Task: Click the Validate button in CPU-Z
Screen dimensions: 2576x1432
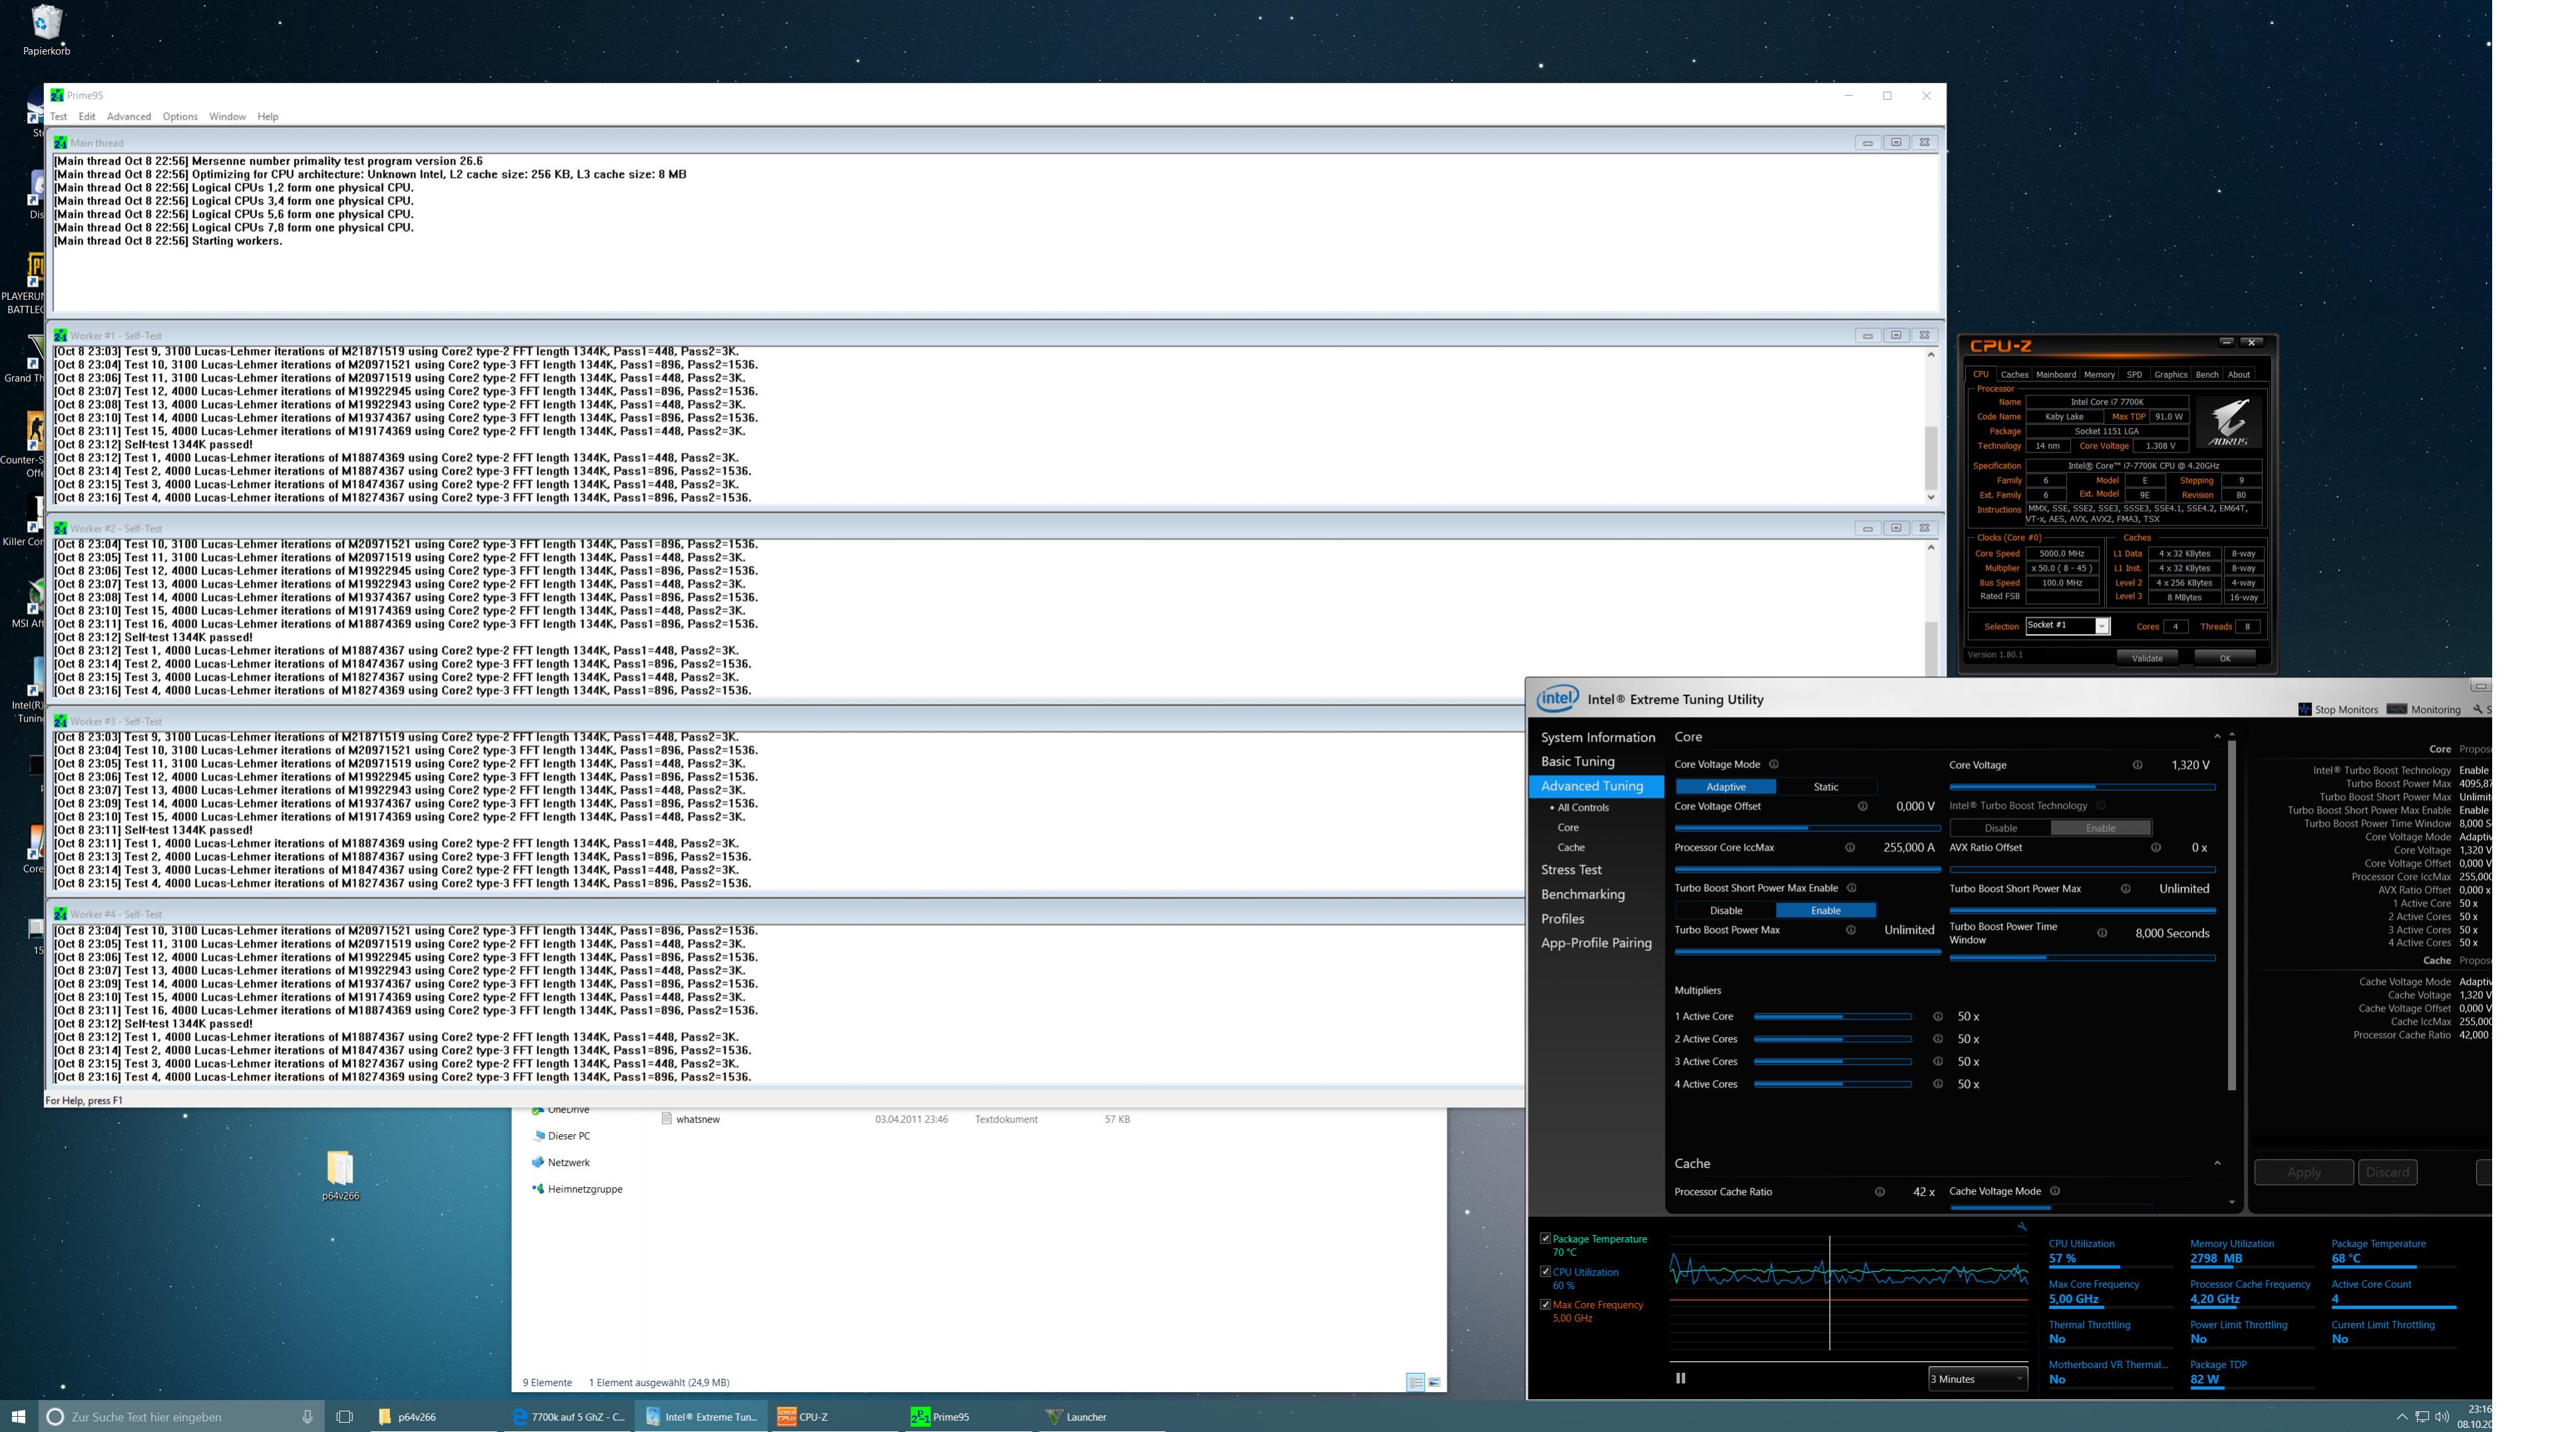Action: point(2146,658)
